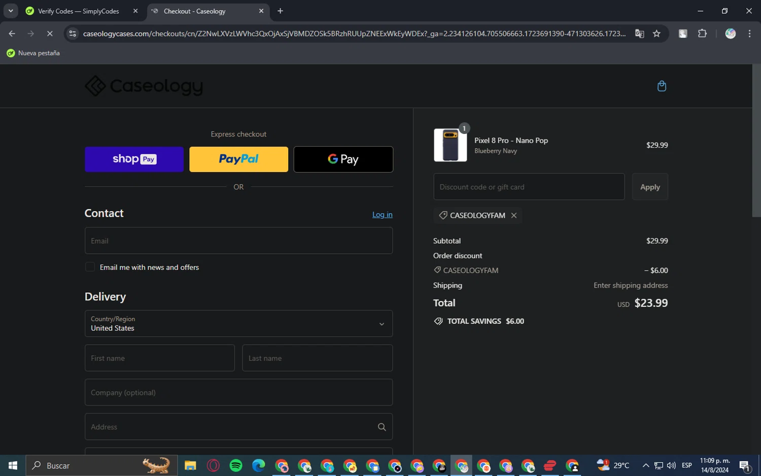
Task: Open network status icon in tray
Action: coord(659,465)
